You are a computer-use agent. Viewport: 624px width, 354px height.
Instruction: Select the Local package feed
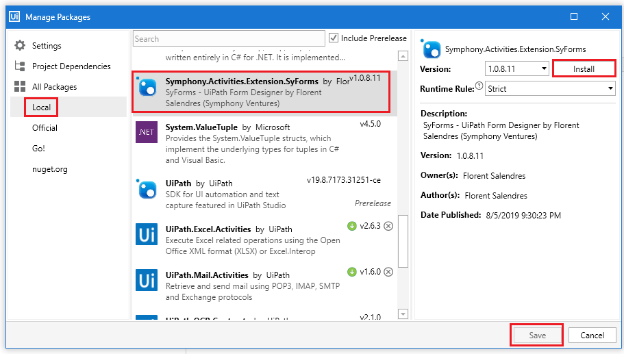[41, 108]
